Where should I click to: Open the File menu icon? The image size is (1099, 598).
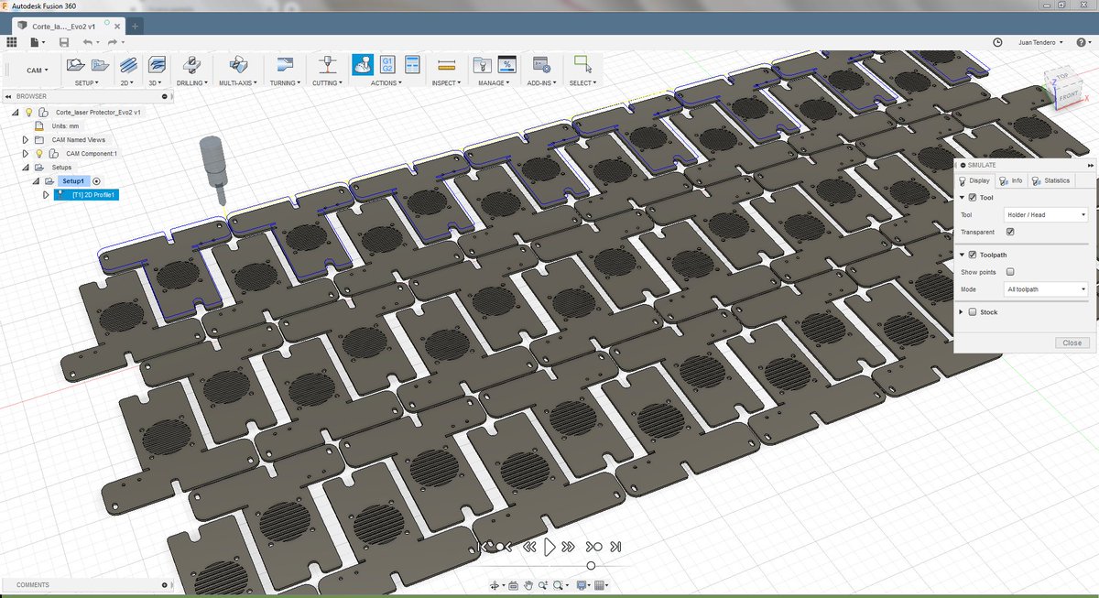point(35,42)
